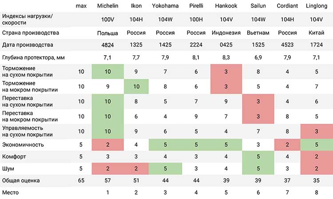Select the Pirelli load index 100H
Screen dimensions: 333x199
pos(196,19)
